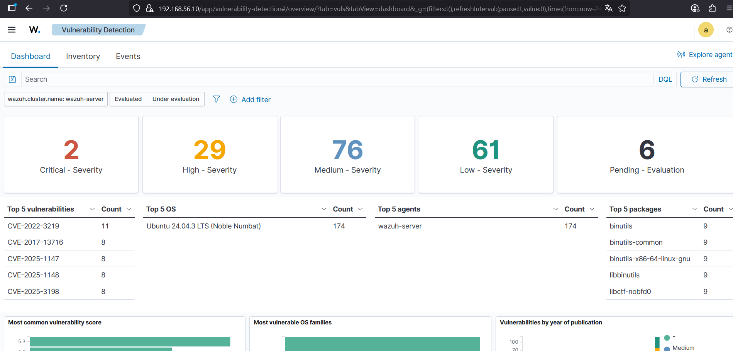The image size is (733, 351).
Task: Expand Top 5 packages column chevron
Action: point(694,209)
